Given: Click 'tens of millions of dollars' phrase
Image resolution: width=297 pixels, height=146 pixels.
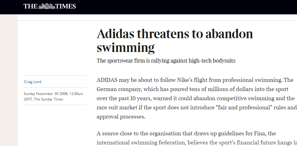Looking at the screenshot, I should click(210, 89).
